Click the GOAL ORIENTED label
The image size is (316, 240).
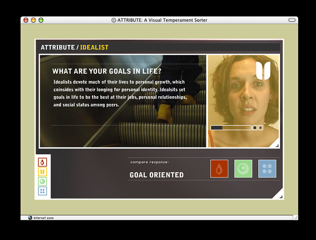click(x=157, y=175)
